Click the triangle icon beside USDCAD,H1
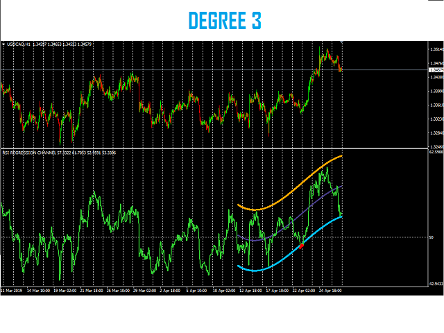 pyautogui.click(x=3, y=44)
